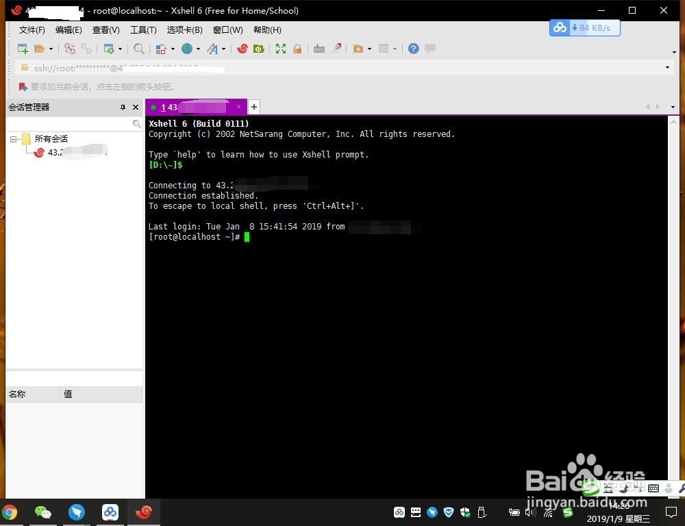Collapse the 所有会话 tree node

[13, 139]
